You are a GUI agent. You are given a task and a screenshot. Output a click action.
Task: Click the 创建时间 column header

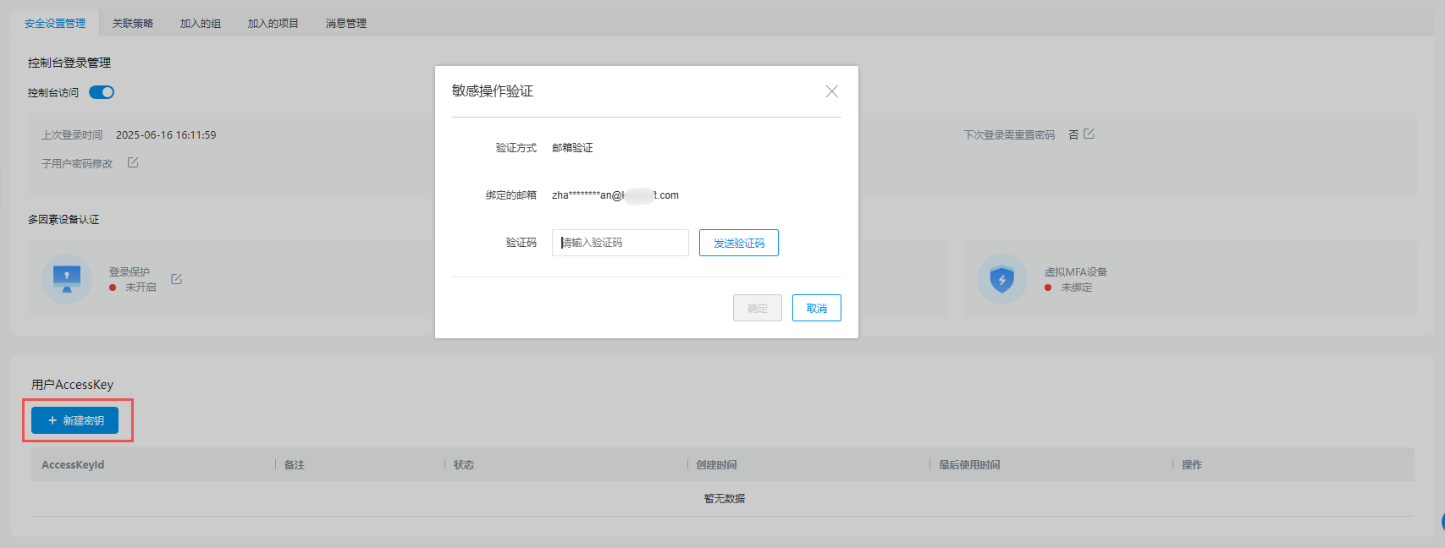[716, 464]
